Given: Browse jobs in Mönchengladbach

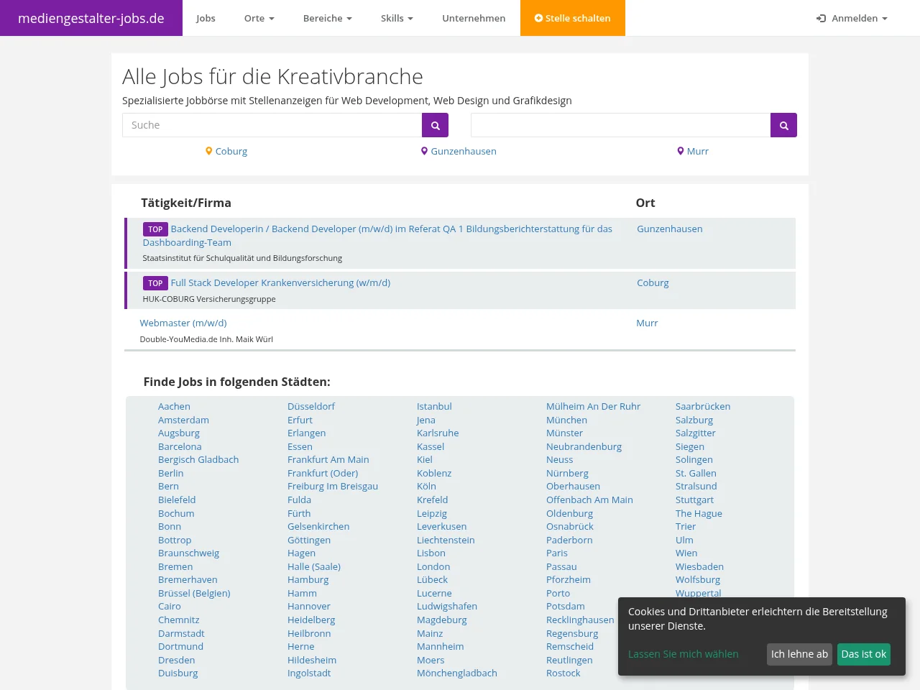Looking at the screenshot, I should (x=457, y=673).
